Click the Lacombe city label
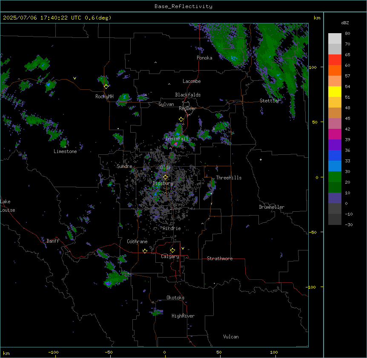The height and width of the screenshot is (358, 367). (192, 81)
